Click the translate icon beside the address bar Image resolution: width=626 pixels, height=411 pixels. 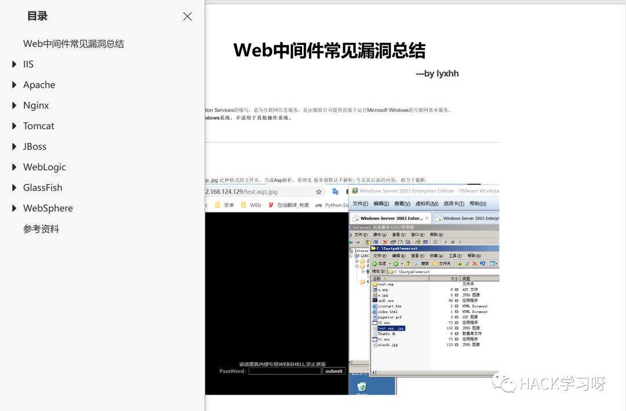336,192
